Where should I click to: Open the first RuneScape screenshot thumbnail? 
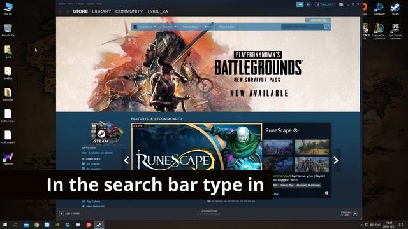[278, 147]
